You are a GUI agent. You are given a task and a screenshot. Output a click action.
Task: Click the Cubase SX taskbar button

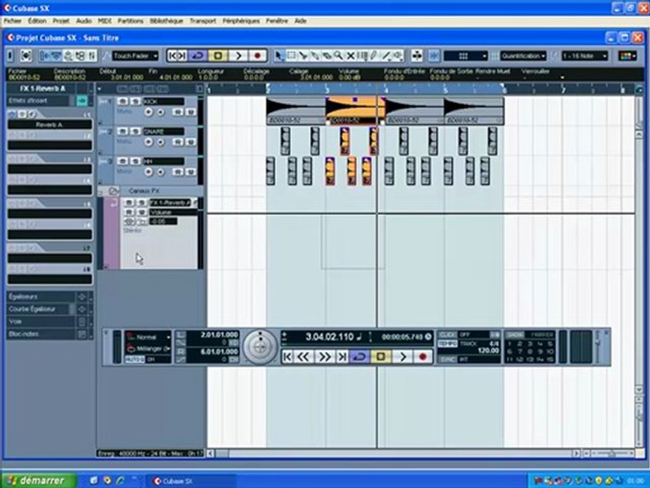191,481
